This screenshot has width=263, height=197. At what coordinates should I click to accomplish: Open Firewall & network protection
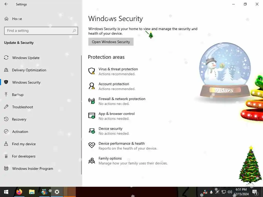click(117, 101)
